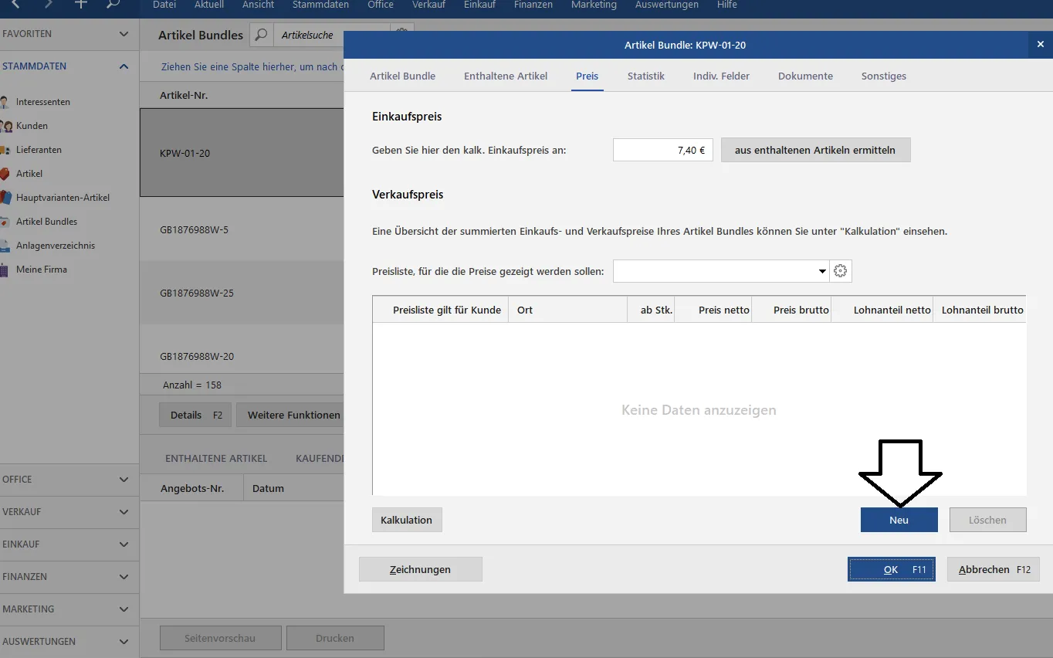Open the Auswertungen menu in menu bar
Image resolution: width=1053 pixels, height=658 pixels.
click(x=666, y=5)
